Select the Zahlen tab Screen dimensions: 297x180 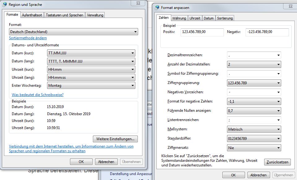point(164,18)
